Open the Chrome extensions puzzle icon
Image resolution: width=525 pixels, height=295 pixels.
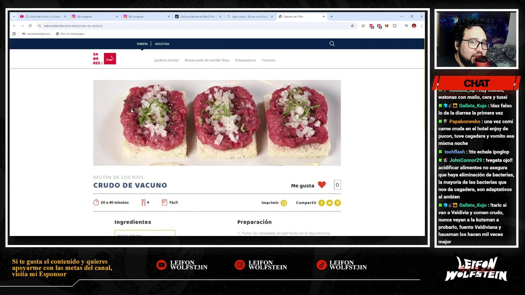pyautogui.click(x=395, y=26)
